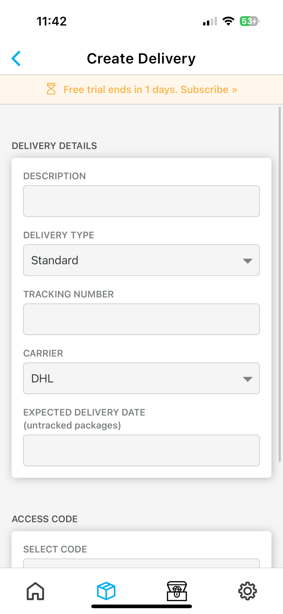Click the Tracking Number field
283x614 pixels.
(141, 319)
